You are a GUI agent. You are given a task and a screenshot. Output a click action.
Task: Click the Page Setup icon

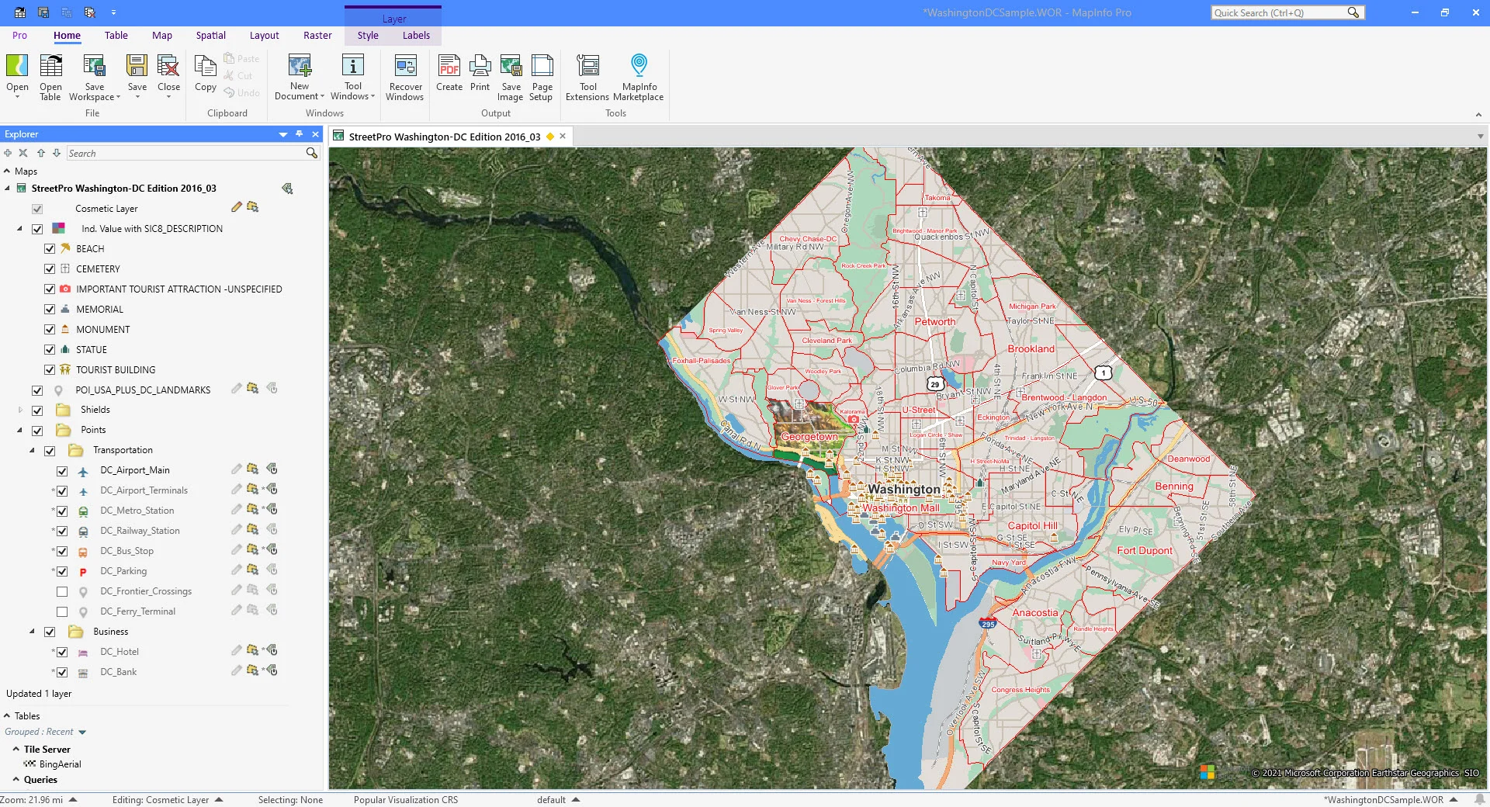click(542, 68)
